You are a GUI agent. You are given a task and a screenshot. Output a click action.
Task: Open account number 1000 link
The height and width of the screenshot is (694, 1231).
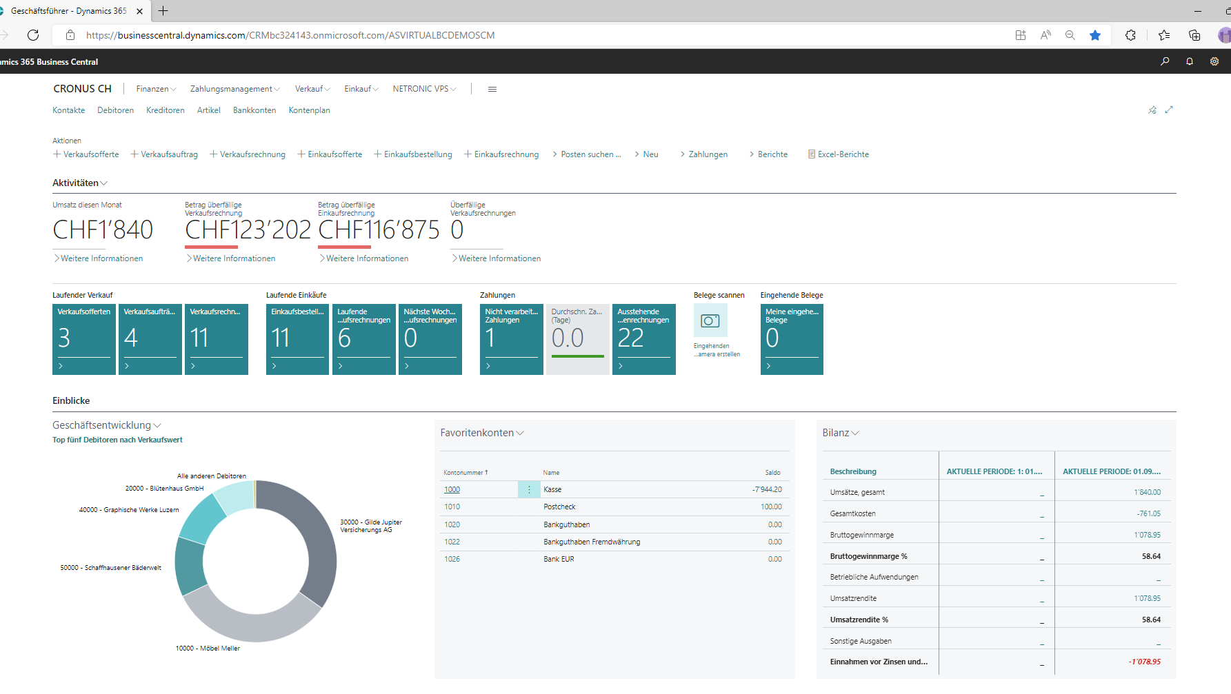452,489
